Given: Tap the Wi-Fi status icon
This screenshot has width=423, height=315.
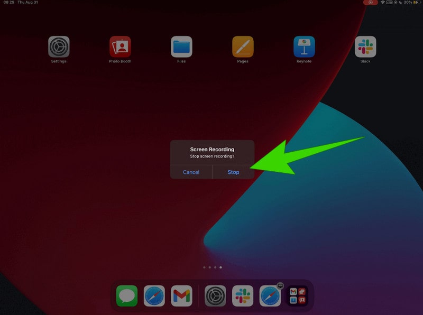Looking at the screenshot, I should tap(383, 4).
